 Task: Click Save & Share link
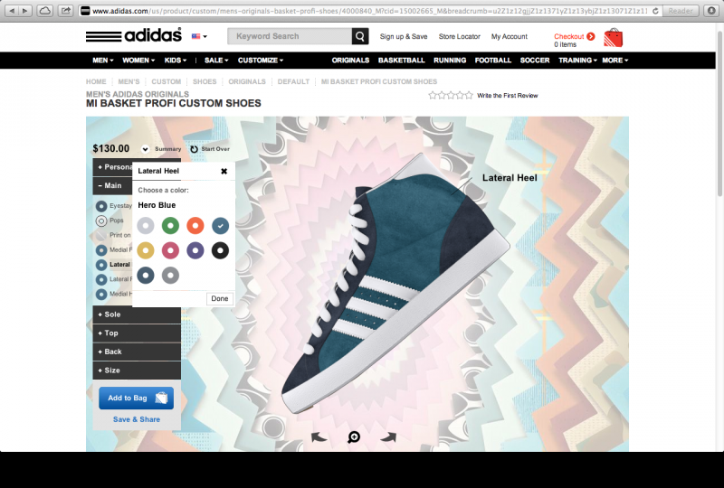(137, 419)
